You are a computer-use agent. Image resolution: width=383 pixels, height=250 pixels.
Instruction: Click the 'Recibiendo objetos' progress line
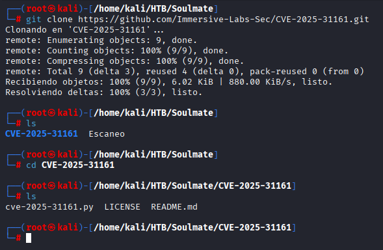(169, 81)
